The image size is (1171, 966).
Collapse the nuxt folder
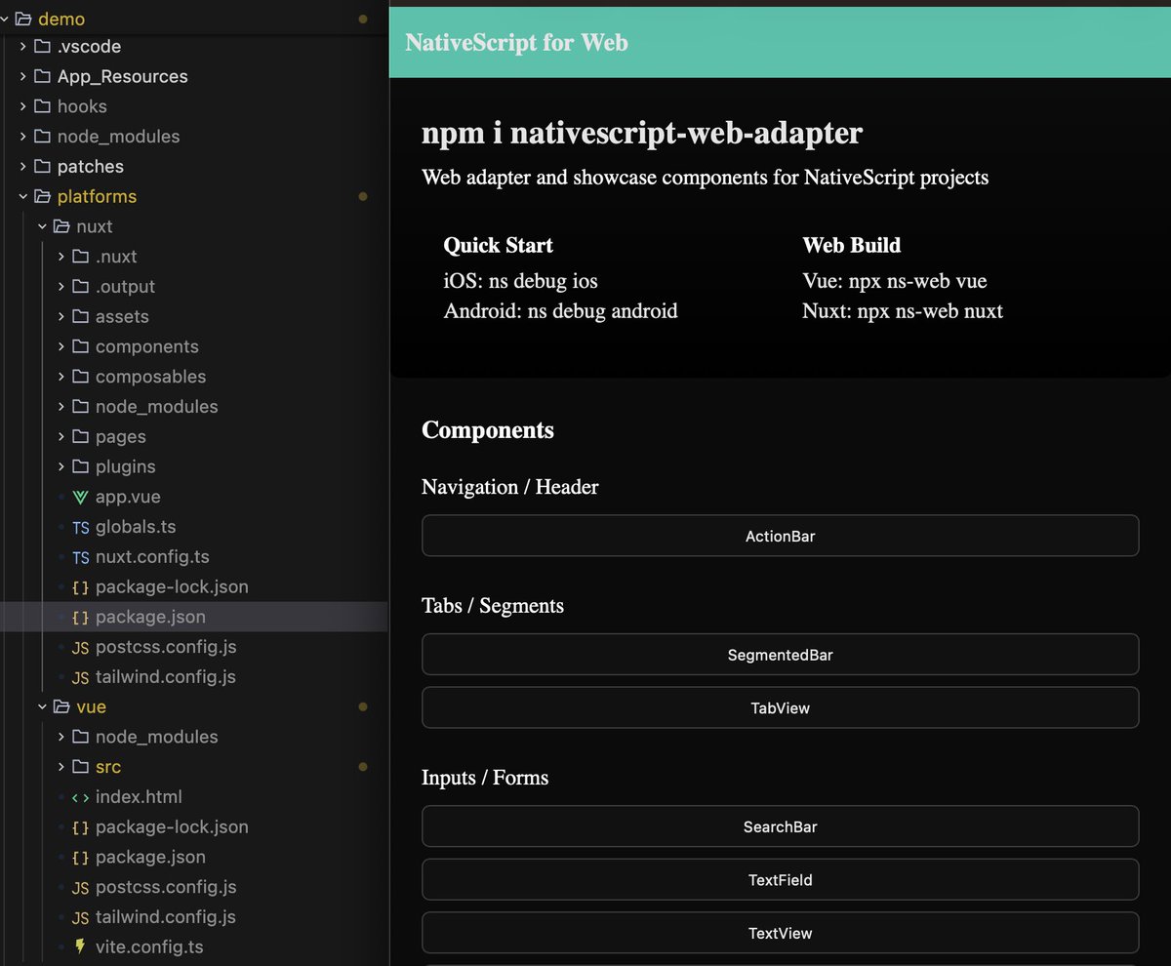(42, 226)
